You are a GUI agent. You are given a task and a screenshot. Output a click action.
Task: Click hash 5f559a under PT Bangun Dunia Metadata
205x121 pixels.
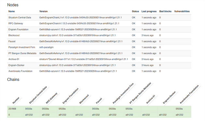(129, 109)
